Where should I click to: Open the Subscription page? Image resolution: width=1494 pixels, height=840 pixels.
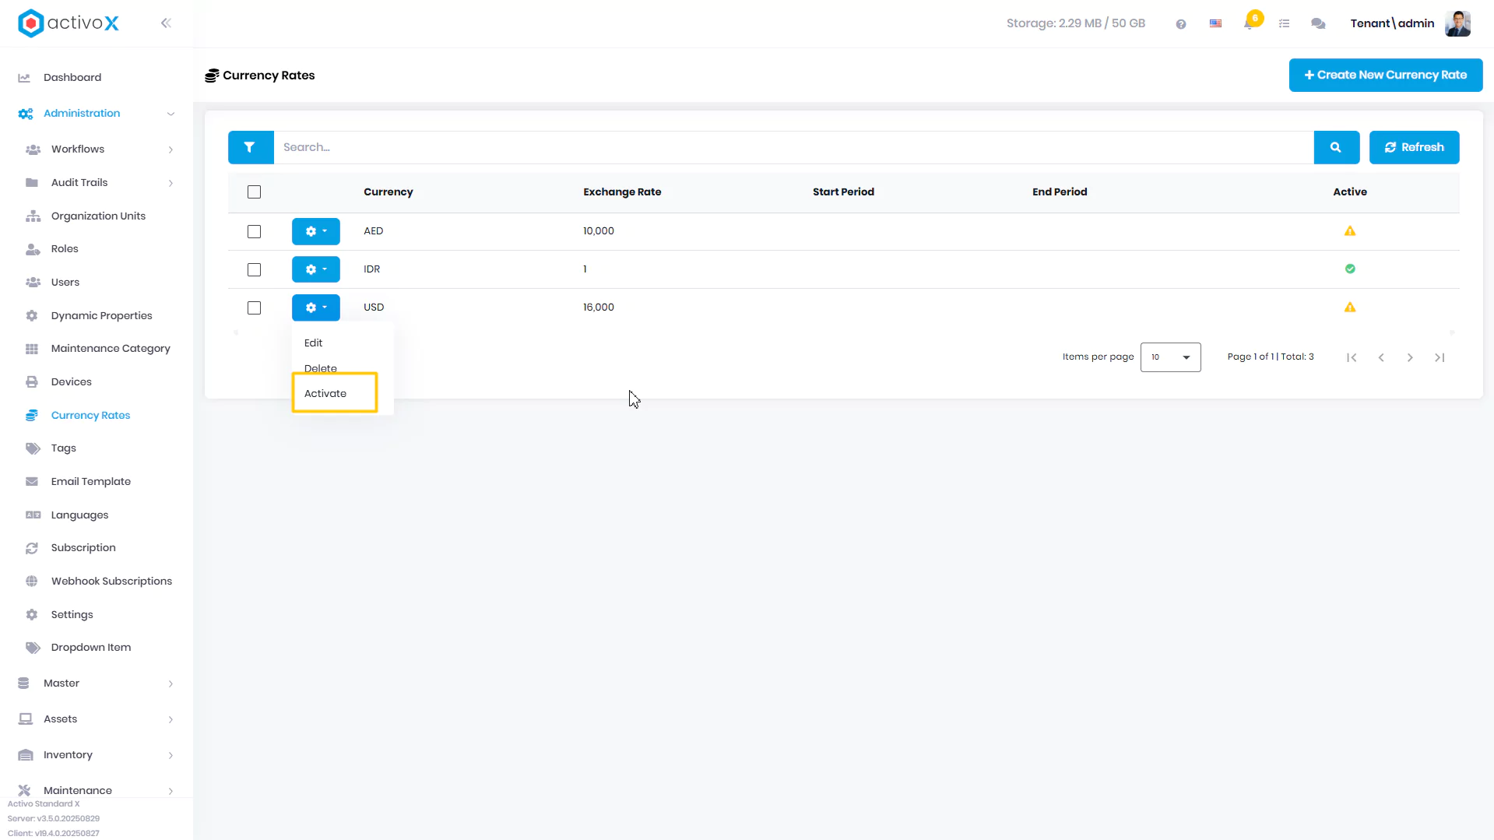[x=83, y=548]
